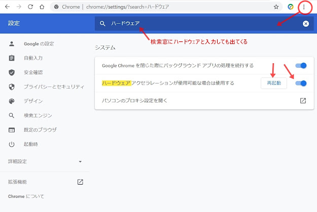
Task: Open Chrome について page
Action: coord(26,196)
